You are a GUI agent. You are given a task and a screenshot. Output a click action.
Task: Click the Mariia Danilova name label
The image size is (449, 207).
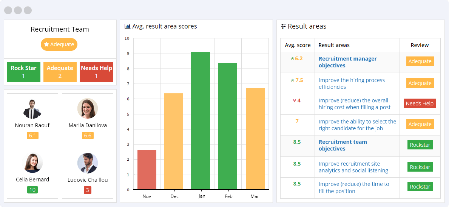click(x=88, y=125)
